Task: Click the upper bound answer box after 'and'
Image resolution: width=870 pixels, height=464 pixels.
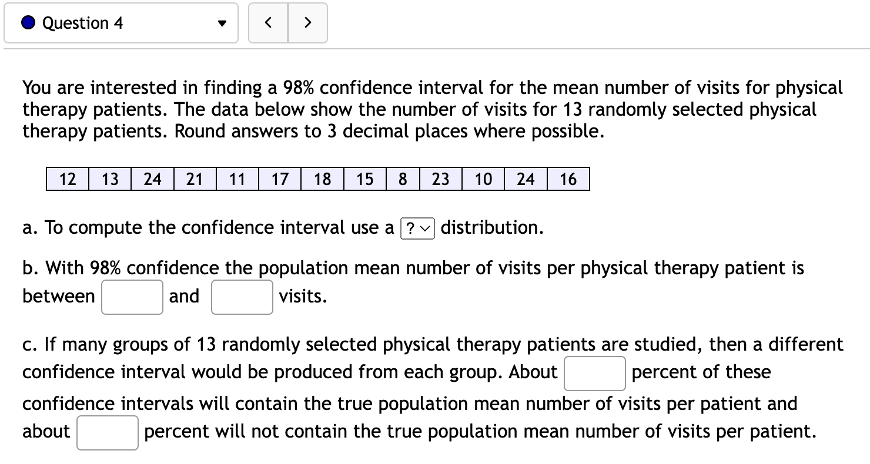Action: 242,297
